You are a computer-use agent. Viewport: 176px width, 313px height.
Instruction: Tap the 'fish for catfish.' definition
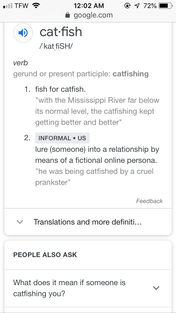[61, 89]
